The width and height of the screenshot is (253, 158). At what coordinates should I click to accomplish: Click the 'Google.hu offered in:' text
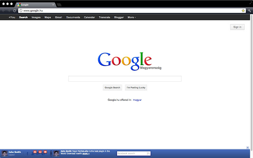[x=119, y=100]
